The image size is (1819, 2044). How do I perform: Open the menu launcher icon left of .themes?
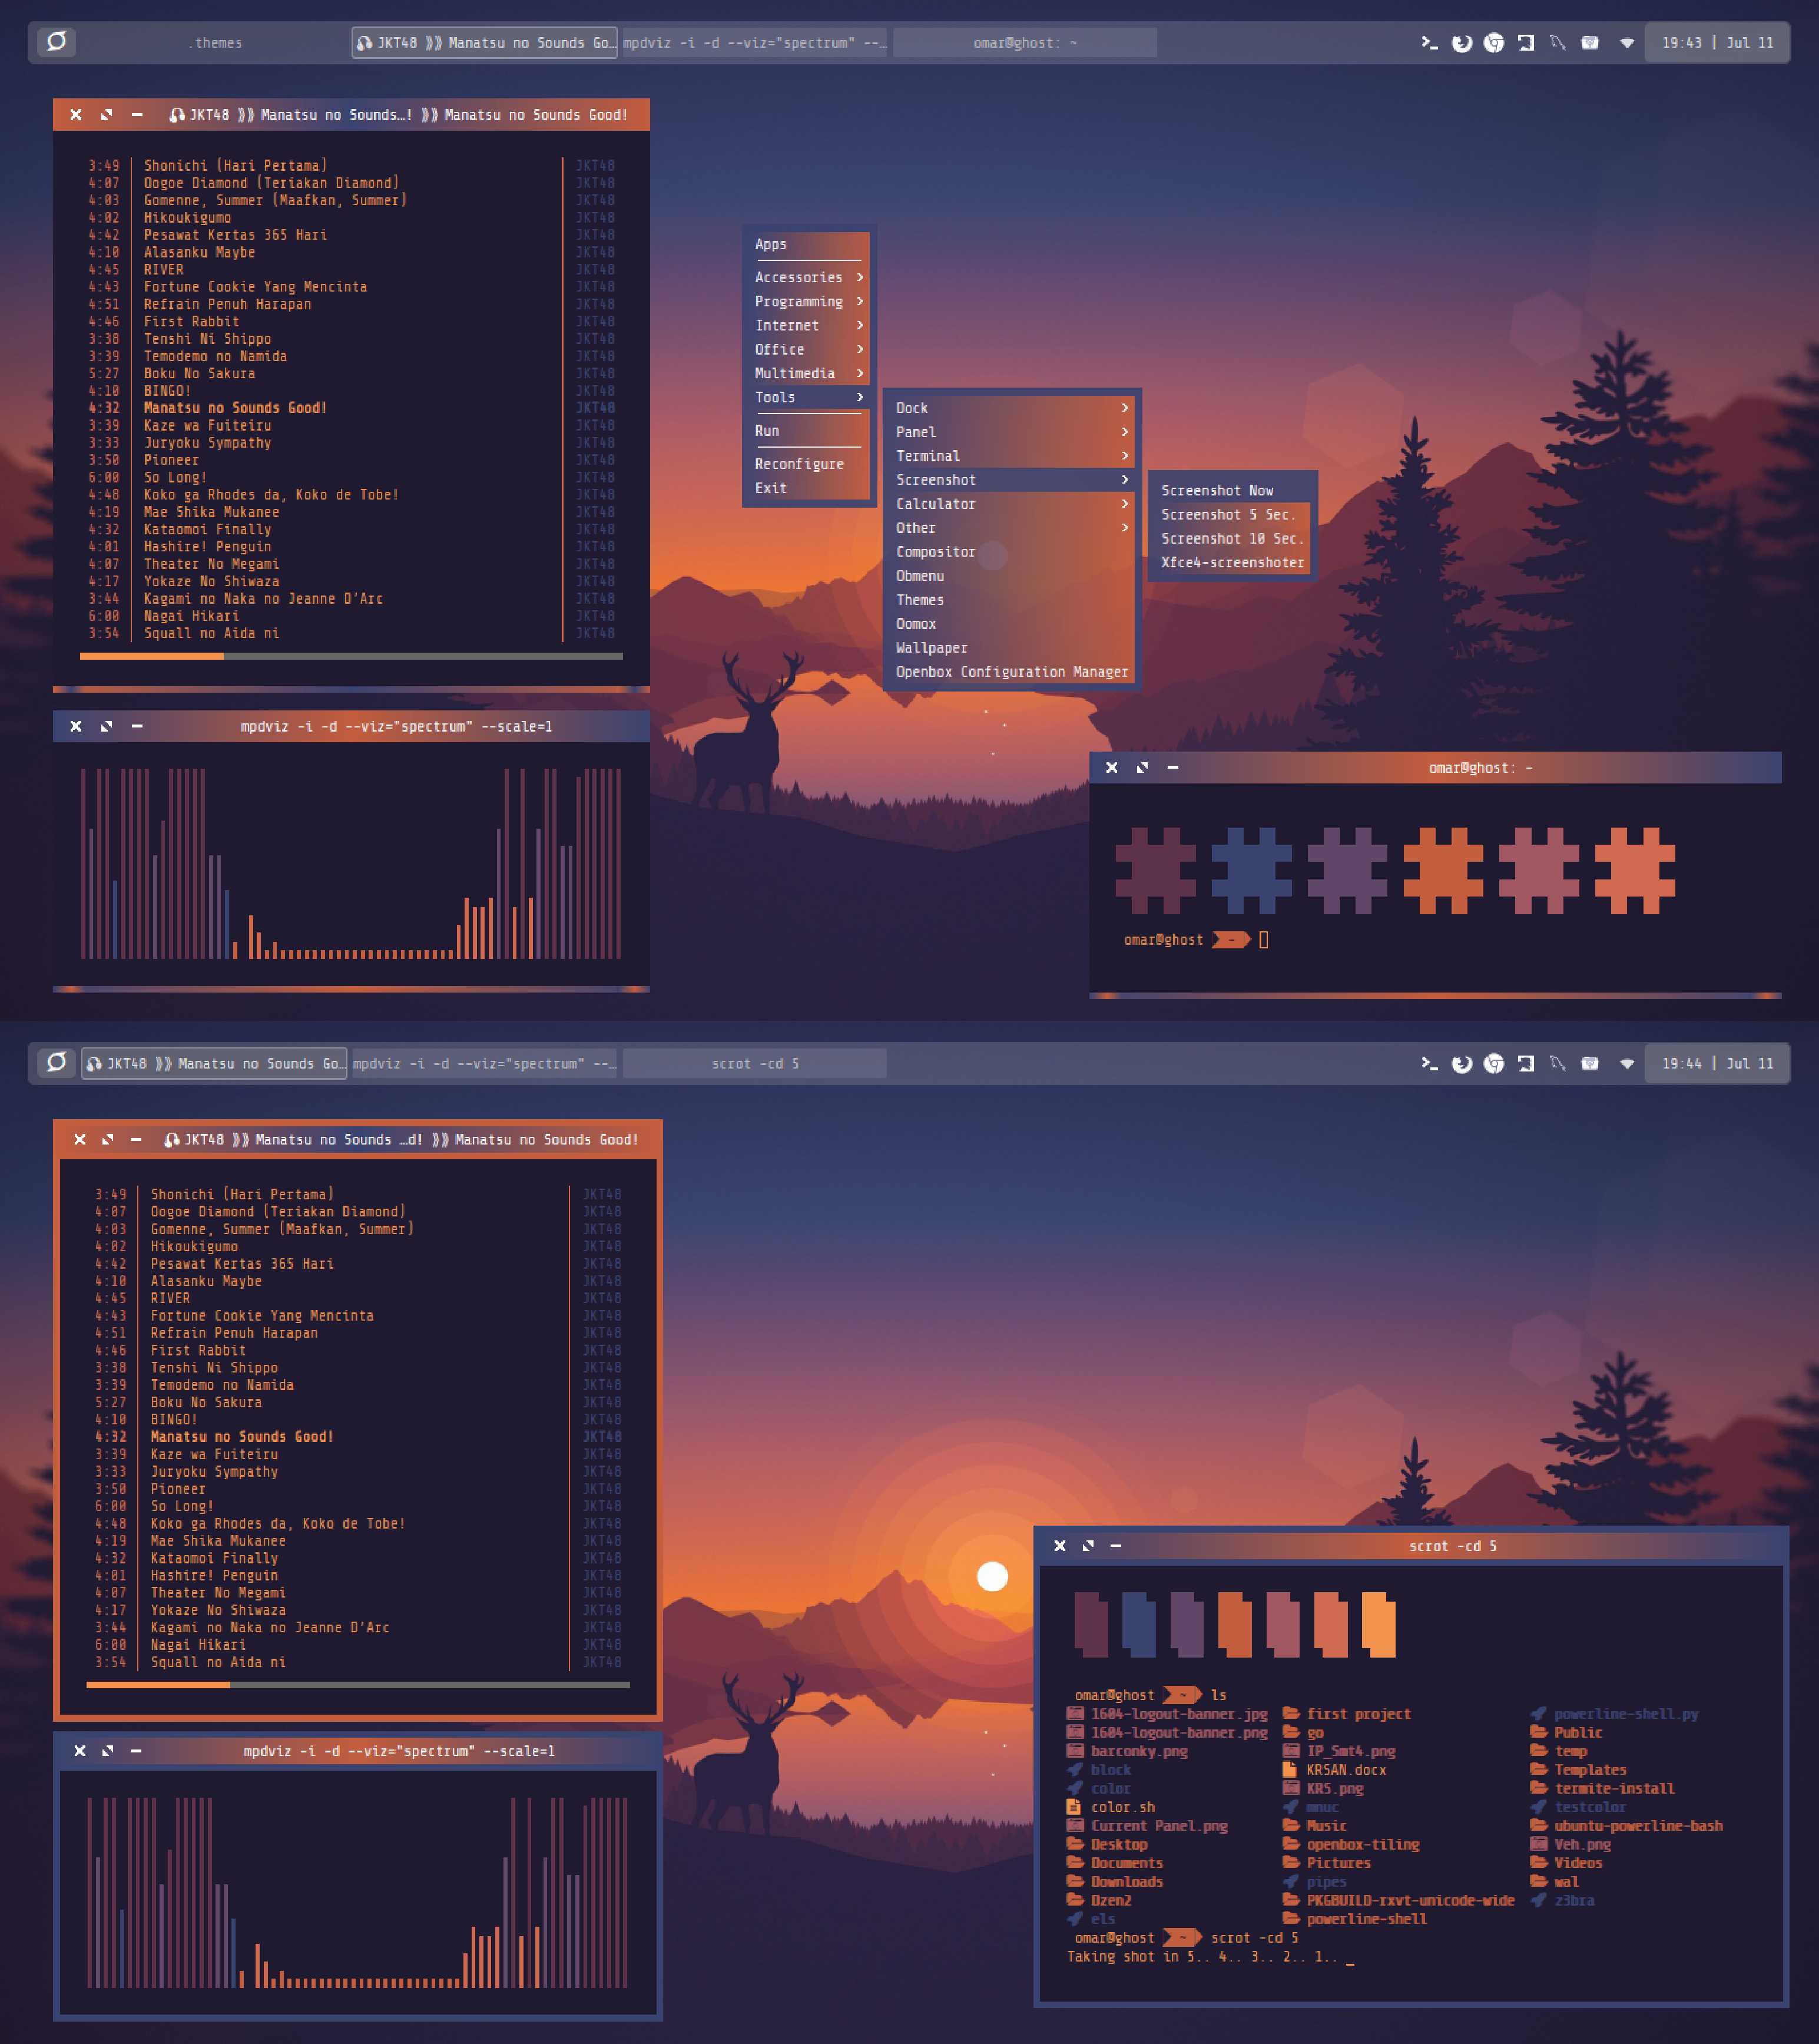pos(57,42)
